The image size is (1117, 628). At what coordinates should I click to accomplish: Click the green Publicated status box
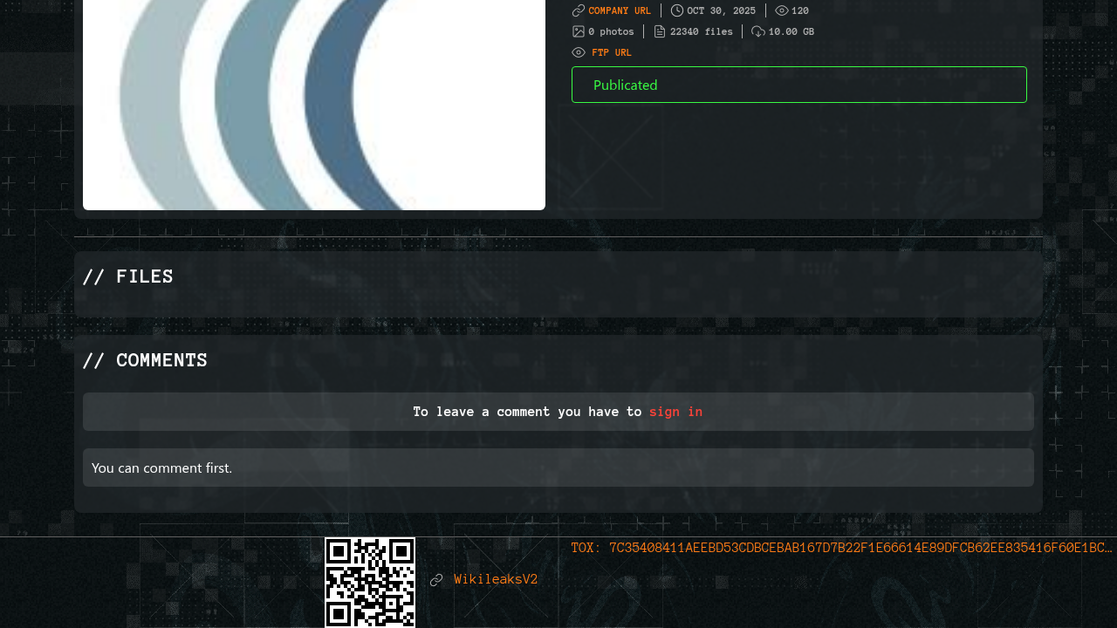798,85
